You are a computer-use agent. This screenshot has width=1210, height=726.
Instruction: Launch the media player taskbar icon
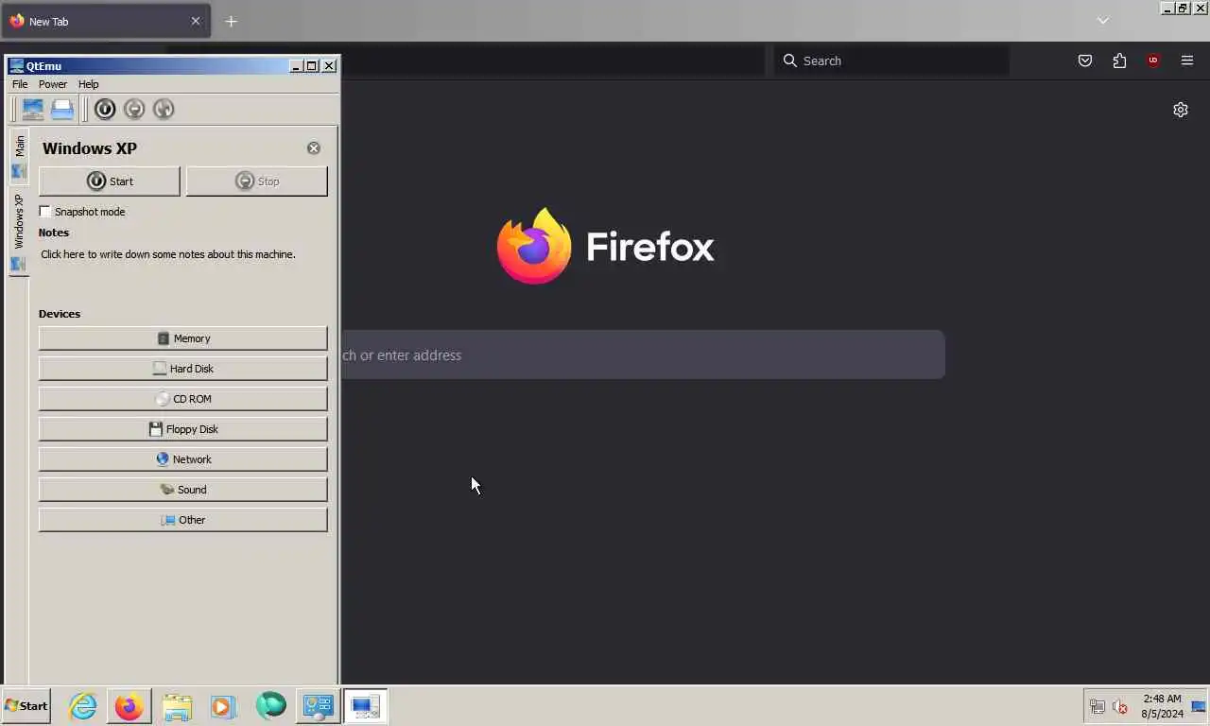point(223,706)
